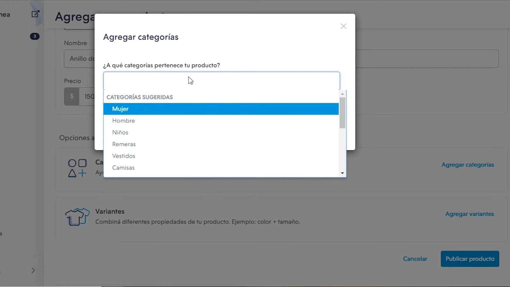Choose Niños from suggested categories
The image size is (510, 287).
[x=221, y=133]
